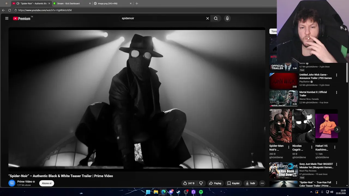This screenshot has height=196, width=349.
Task: Open the John Wick Game trailer thumbnail
Action: coord(284,81)
